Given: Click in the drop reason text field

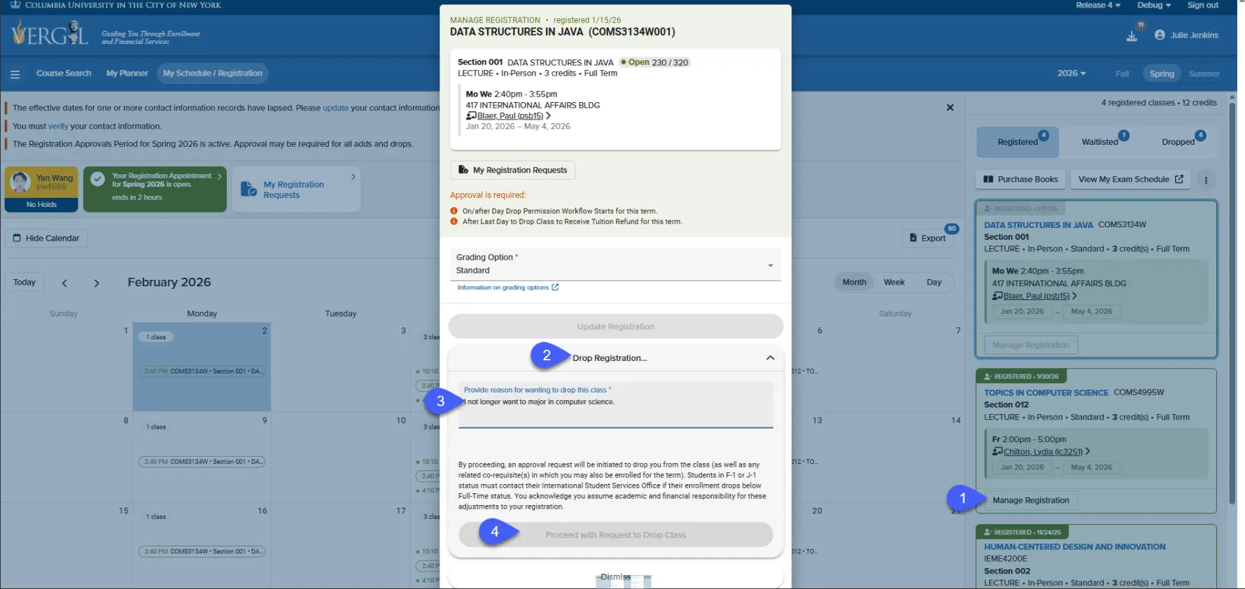Looking at the screenshot, I should [x=615, y=406].
